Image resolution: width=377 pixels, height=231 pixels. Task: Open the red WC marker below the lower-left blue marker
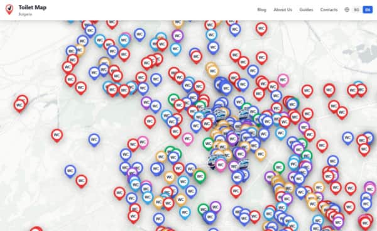[x=81, y=181]
